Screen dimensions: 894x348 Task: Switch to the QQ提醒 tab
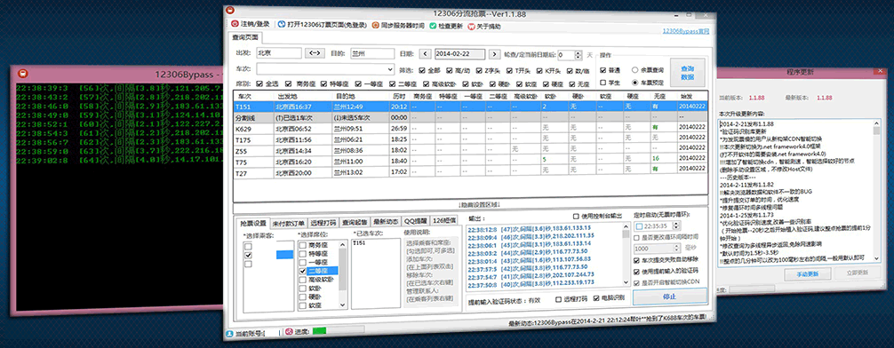pyautogui.click(x=416, y=220)
